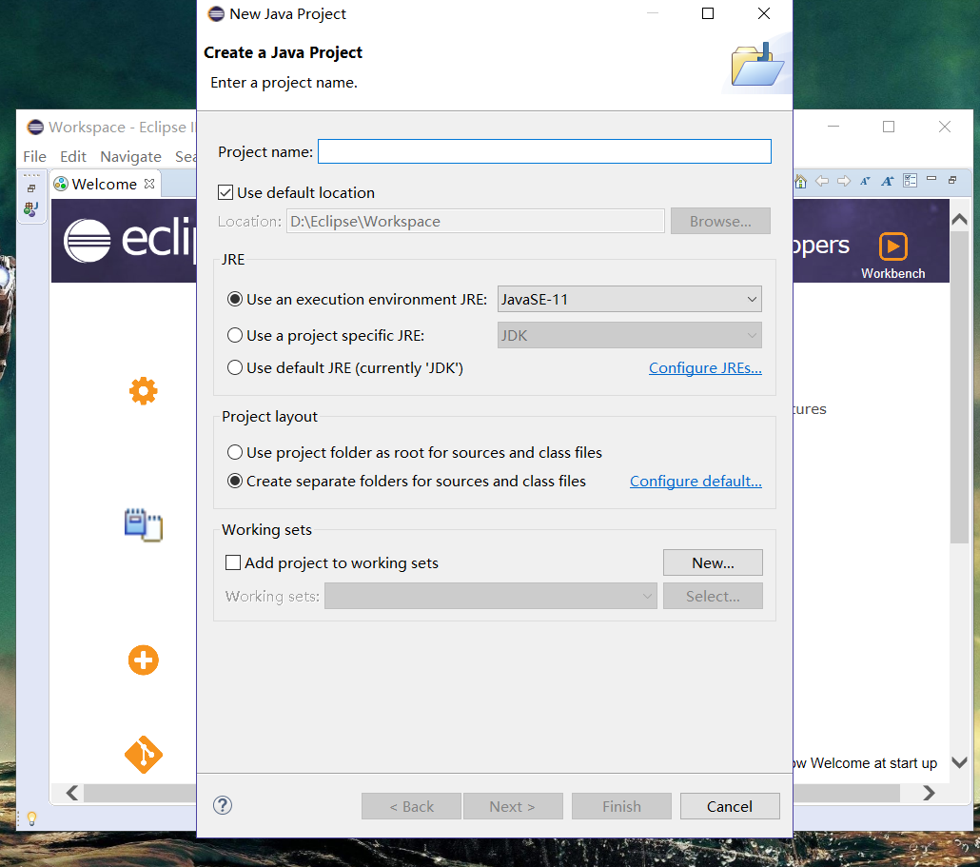The width and height of the screenshot is (980, 867).
Task: Click the help question mark icon in dialog
Action: click(223, 805)
